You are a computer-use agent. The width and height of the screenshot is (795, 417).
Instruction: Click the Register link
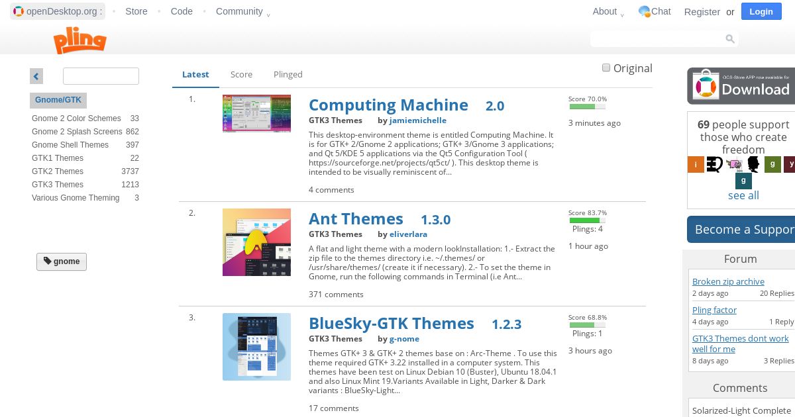(702, 12)
